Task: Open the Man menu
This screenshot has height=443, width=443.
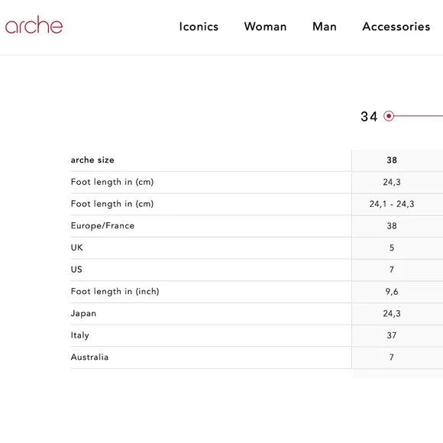Action: tap(325, 27)
